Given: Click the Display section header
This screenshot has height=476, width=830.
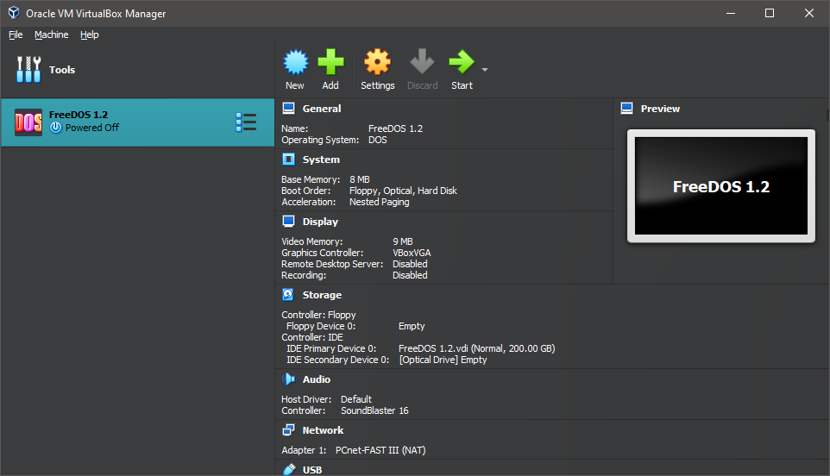Looking at the screenshot, I should click(x=320, y=222).
